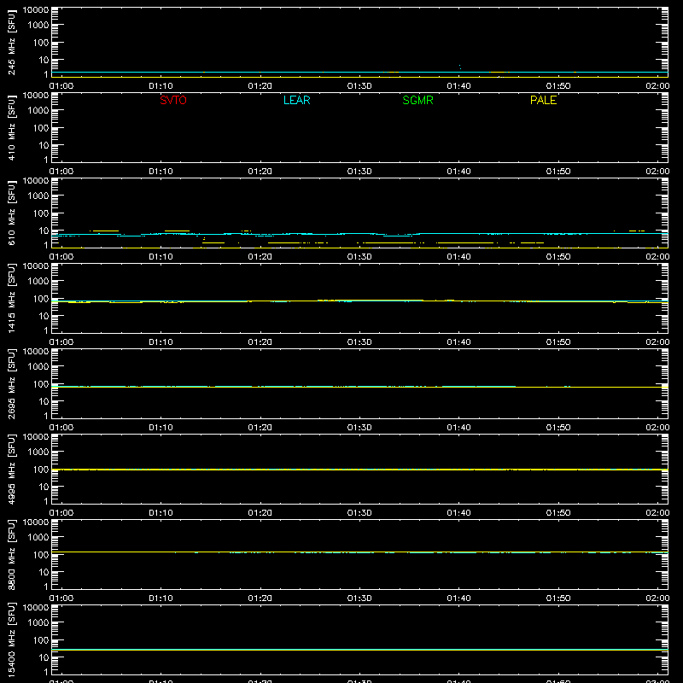The width and height of the screenshot is (683, 683).
Task: Click the 100 y-tick on the 610 MHz panel
Action: 41,213
